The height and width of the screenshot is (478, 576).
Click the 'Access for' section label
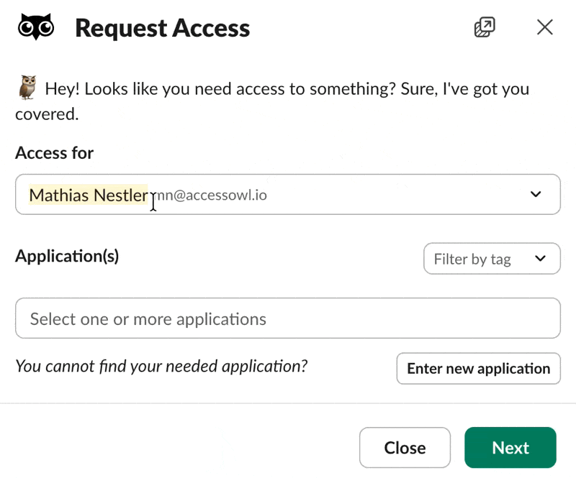coord(54,152)
